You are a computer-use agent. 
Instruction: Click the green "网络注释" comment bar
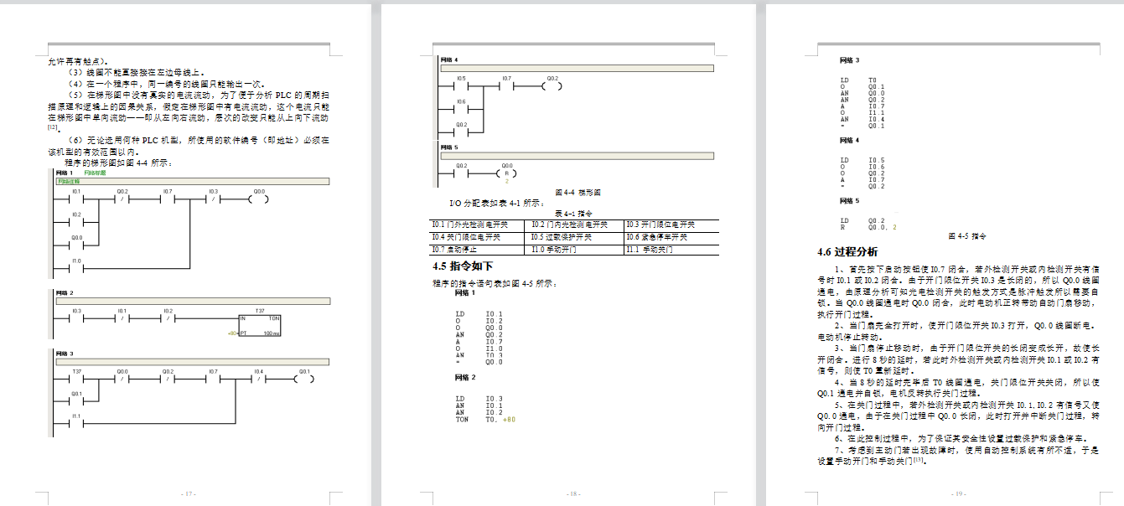(x=192, y=180)
